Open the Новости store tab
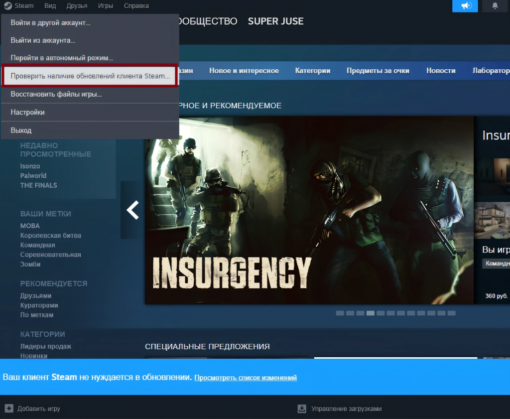 [x=441, y=71]
